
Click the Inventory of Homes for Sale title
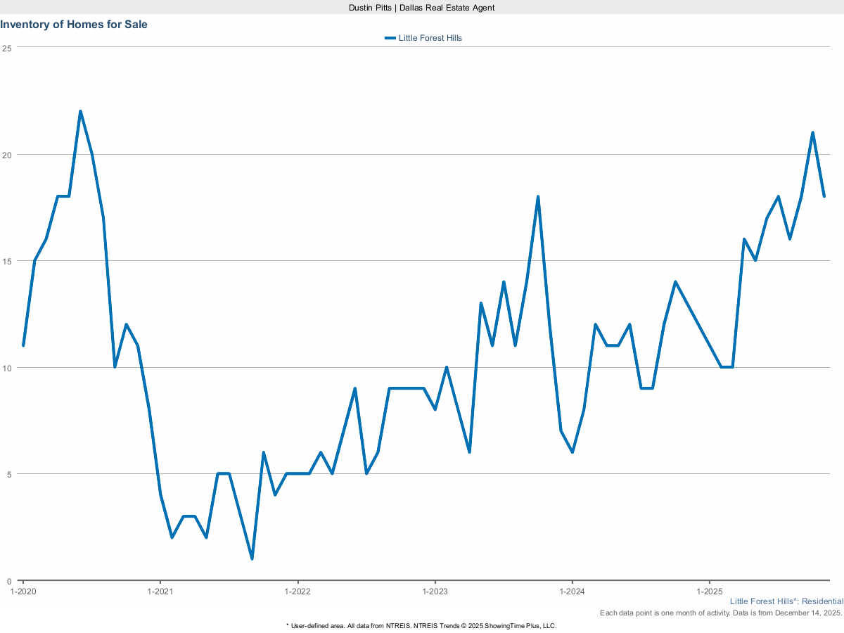pos(74,25)
